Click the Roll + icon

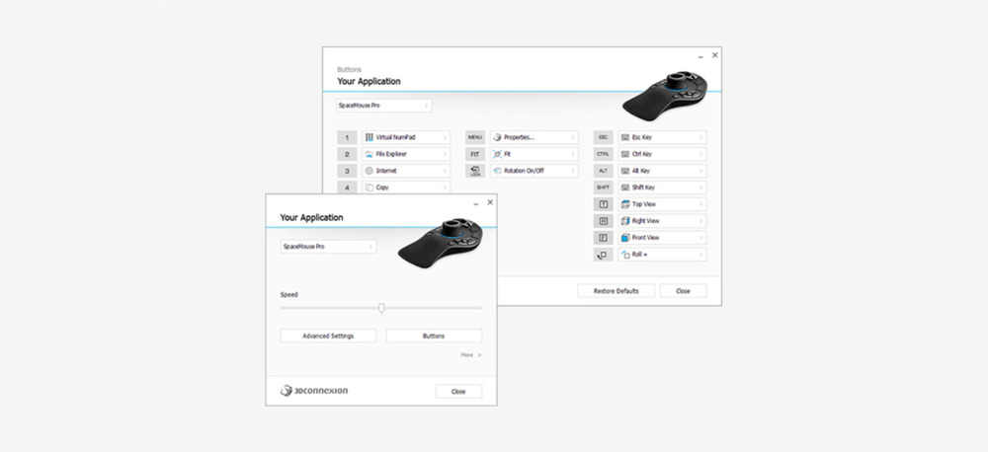tap(625, 255)
